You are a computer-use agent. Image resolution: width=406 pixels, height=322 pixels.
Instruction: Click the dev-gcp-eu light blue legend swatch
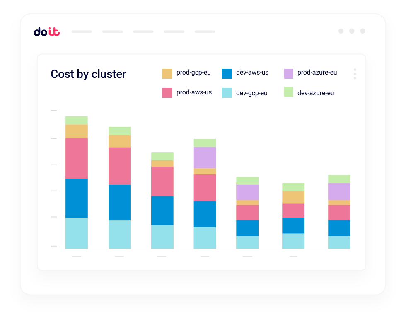[227, 93]
